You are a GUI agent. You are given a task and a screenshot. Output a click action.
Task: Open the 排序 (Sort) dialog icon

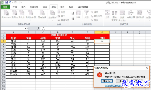pyautogui.click(x=78, y=14)
